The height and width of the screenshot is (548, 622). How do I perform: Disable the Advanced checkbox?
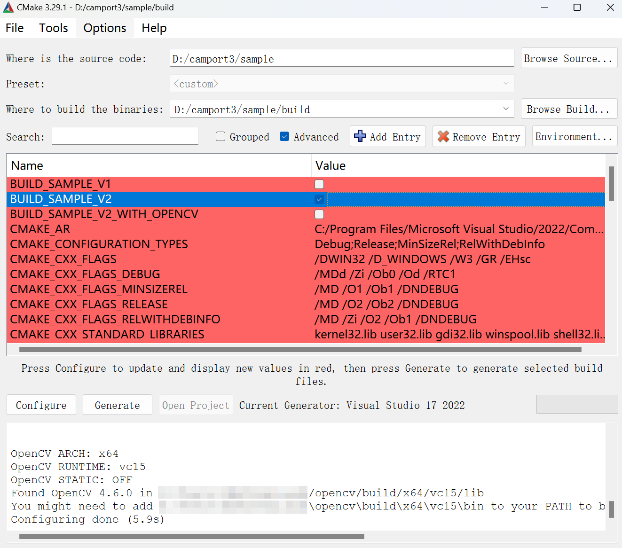tap(284, 136)
